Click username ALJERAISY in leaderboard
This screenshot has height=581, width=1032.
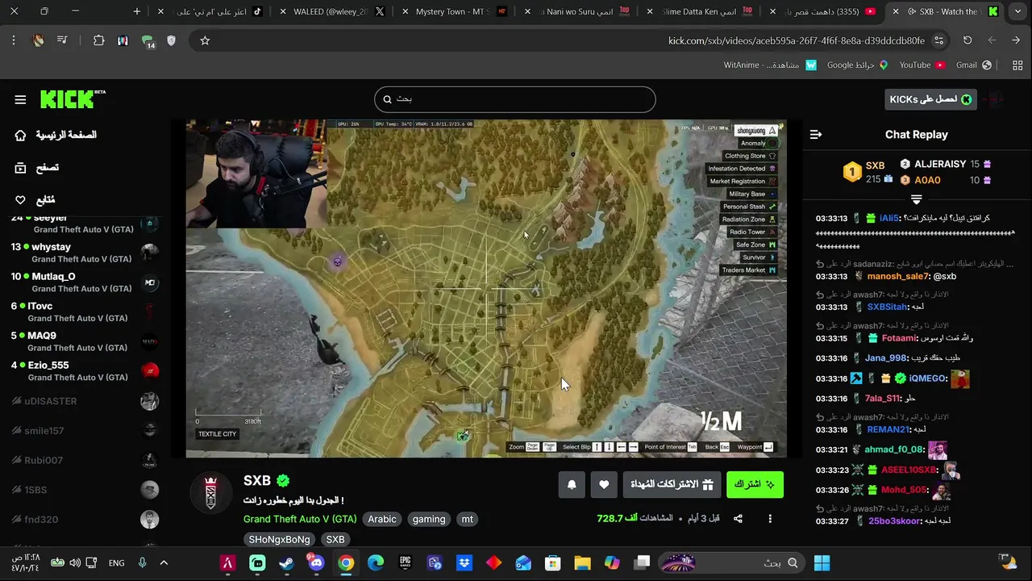tap(940, 164)
